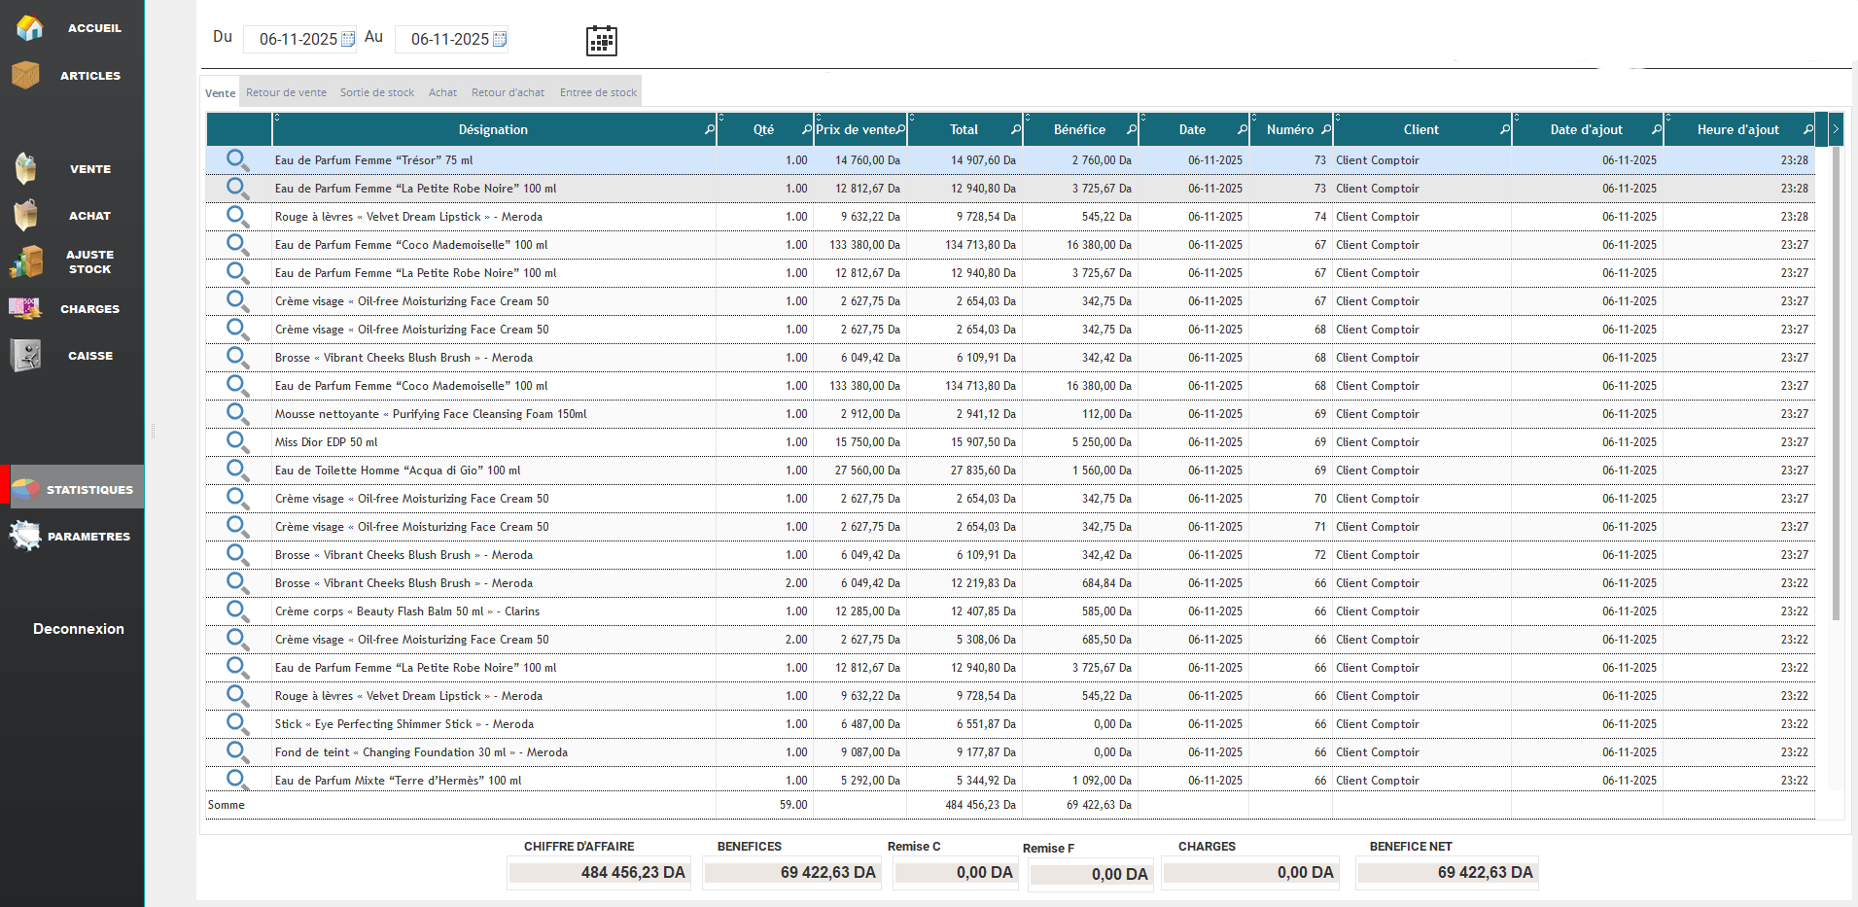1858x907 pixels.
Task: Open the Charges icon in sidebar
Action: 26,308
